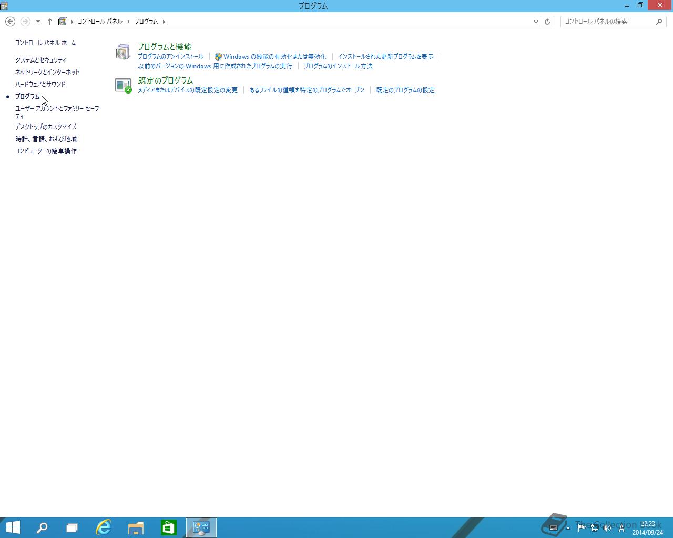Open プログラムと機能 heading
Viewport: 673px width, 538px height.
(x=165, y=47)
